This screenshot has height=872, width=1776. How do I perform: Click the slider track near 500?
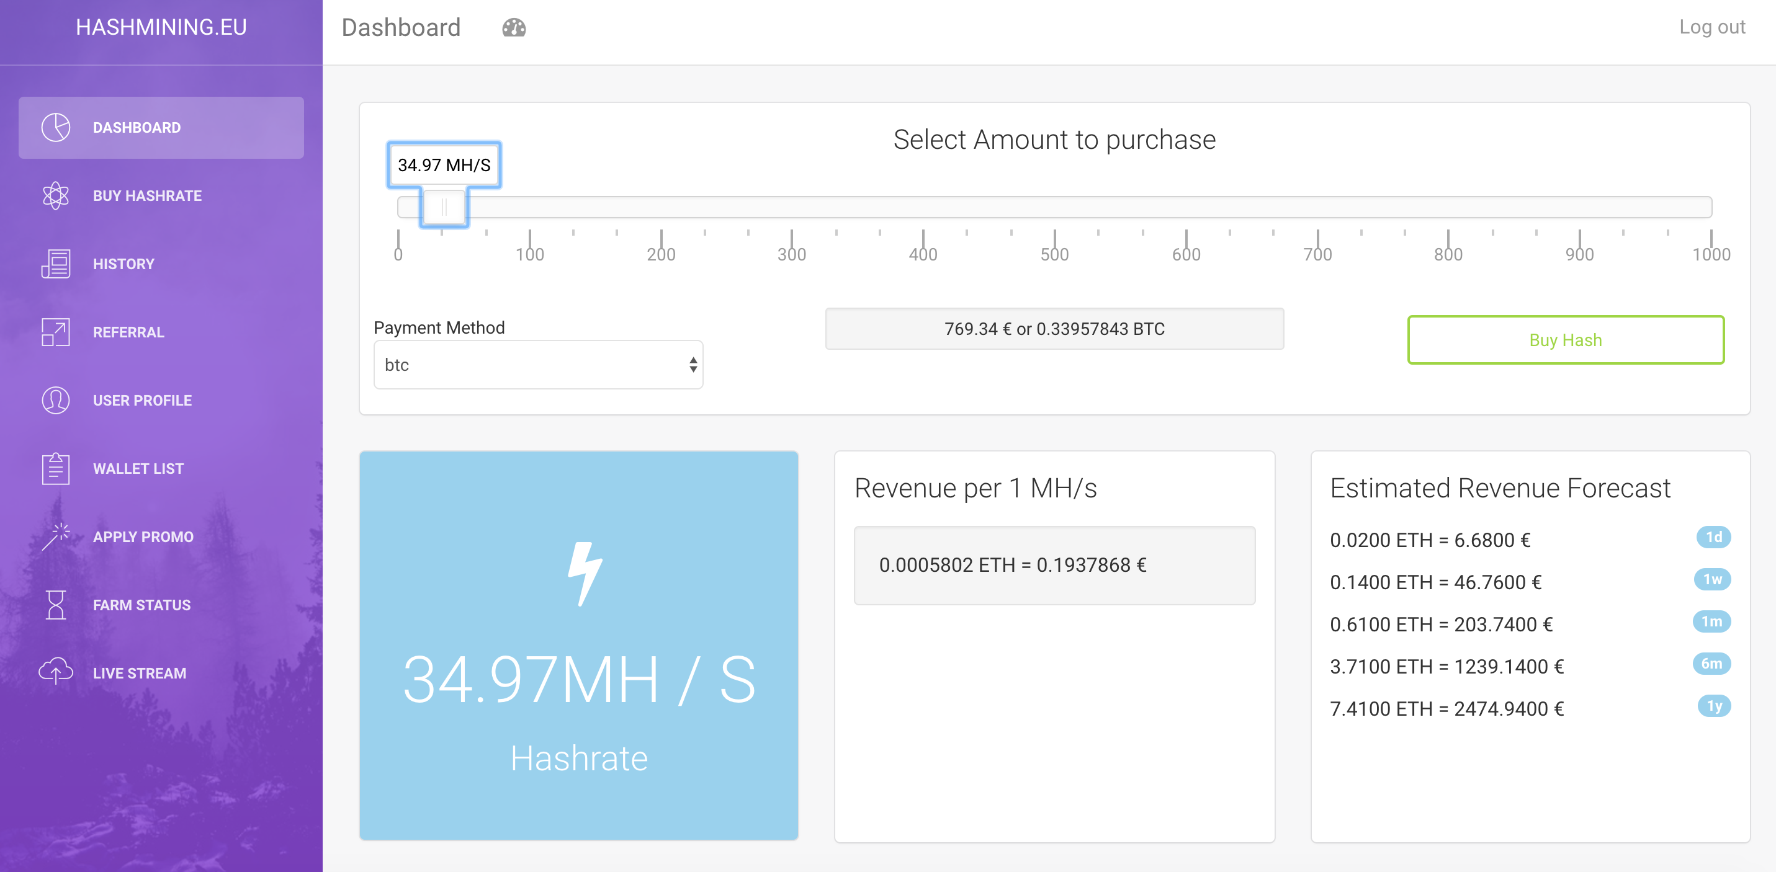point(1054,207)
